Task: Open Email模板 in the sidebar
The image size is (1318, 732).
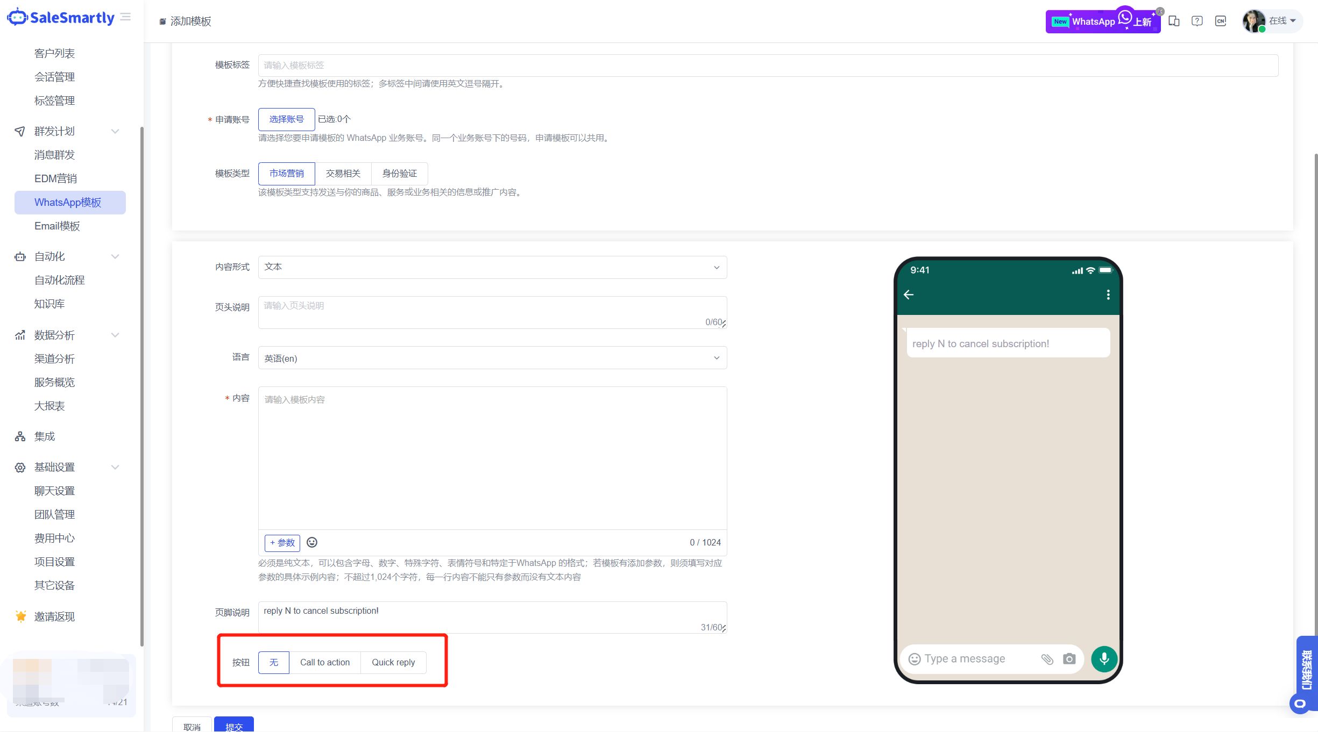Action: (57, 226)
